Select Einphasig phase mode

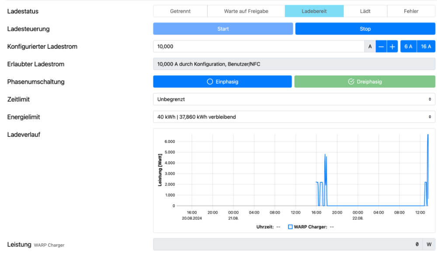tap(222, 82)
